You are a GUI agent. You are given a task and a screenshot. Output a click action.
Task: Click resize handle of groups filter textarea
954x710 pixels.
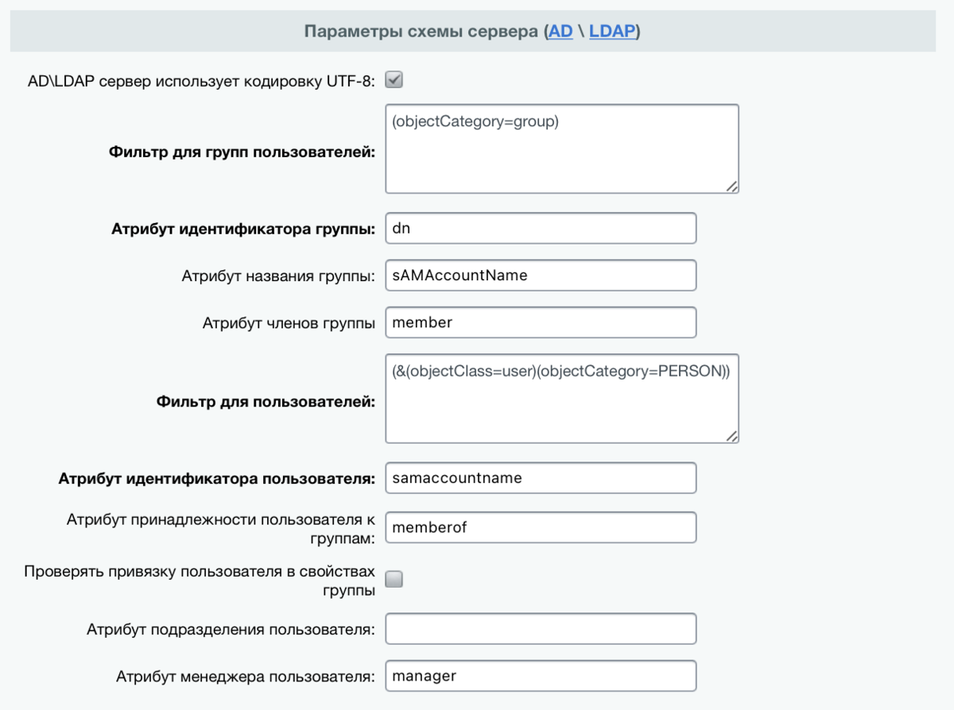pos(731,186)
